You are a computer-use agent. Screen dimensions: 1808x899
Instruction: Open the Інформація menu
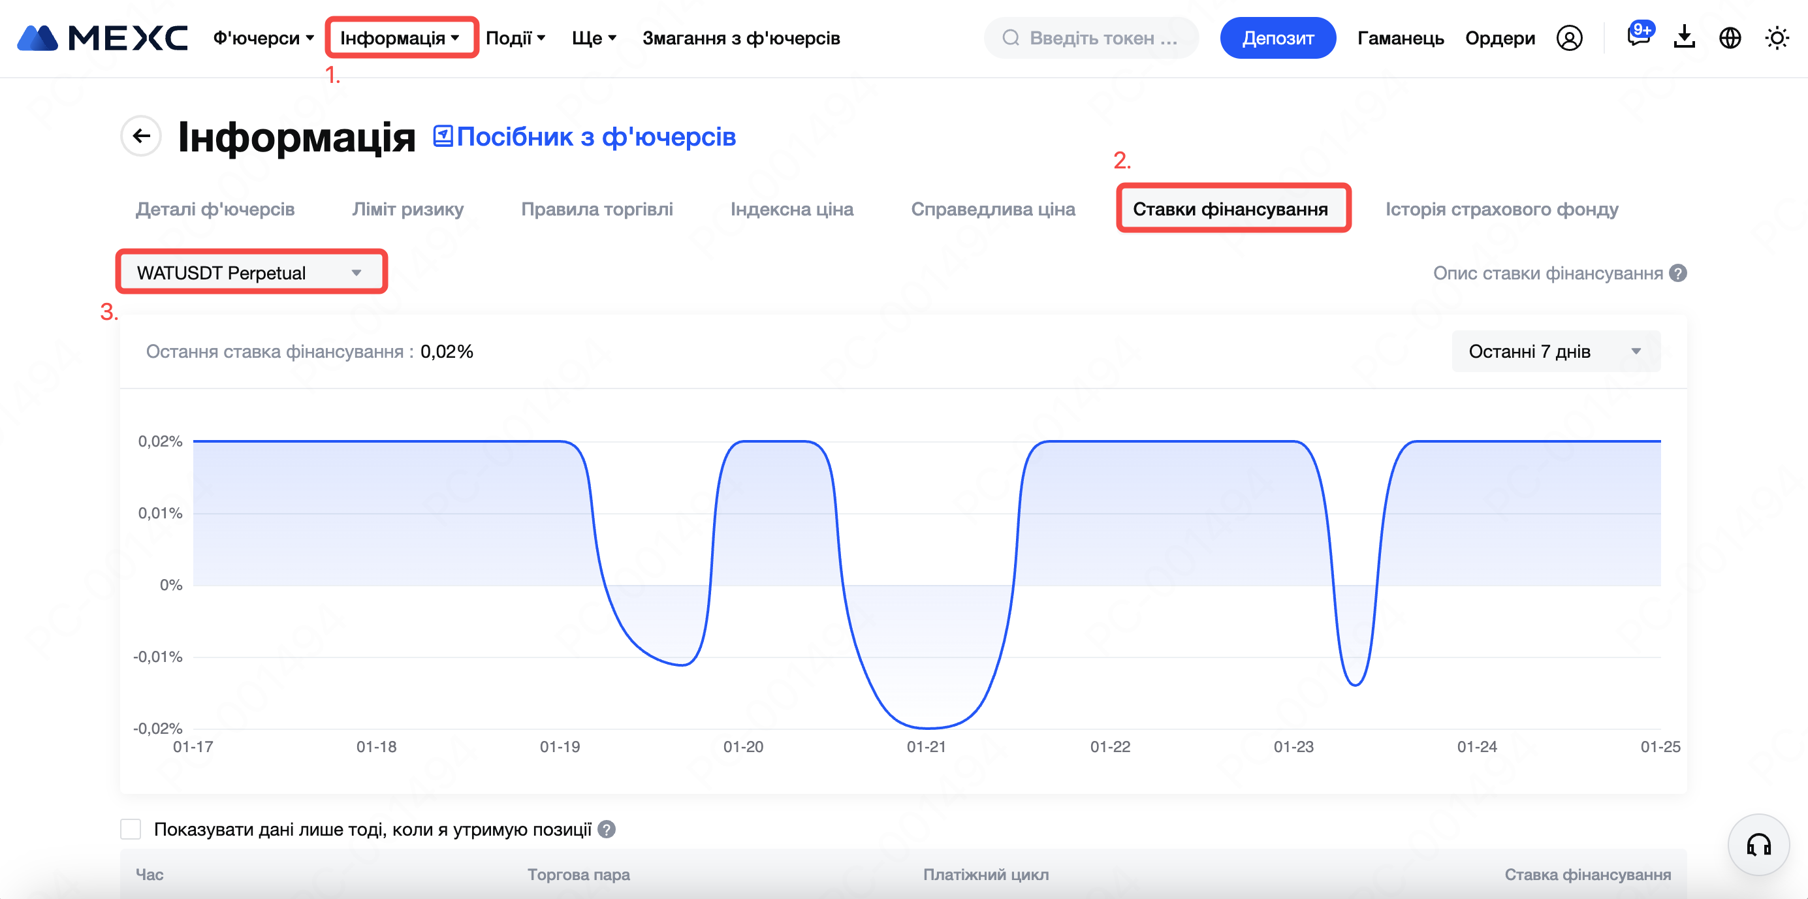(400, 38)
